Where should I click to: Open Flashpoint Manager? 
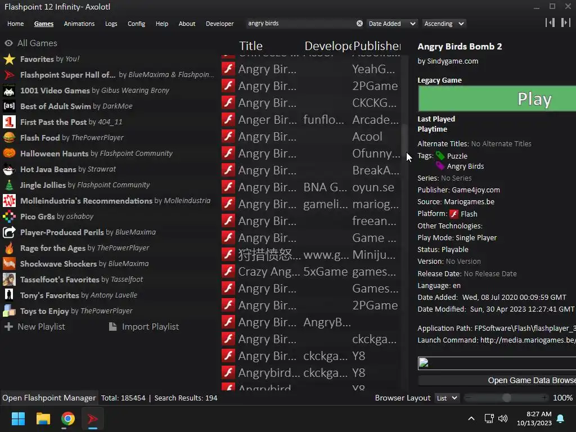tap(49, 398)
